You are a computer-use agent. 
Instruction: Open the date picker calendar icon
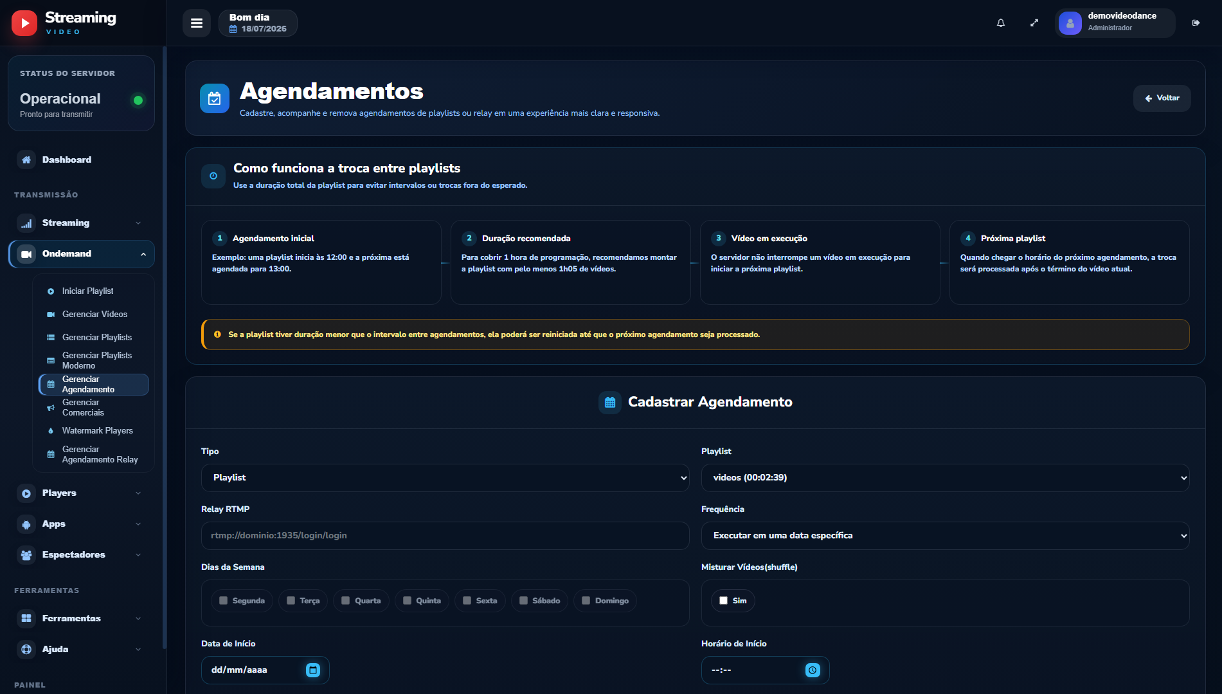313,670
